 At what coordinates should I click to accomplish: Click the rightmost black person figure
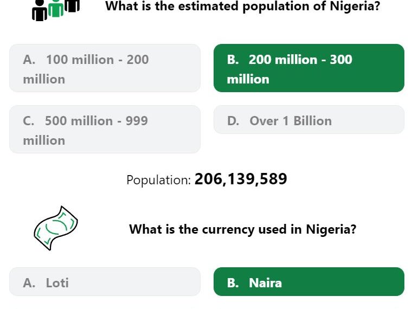point(72,6)
